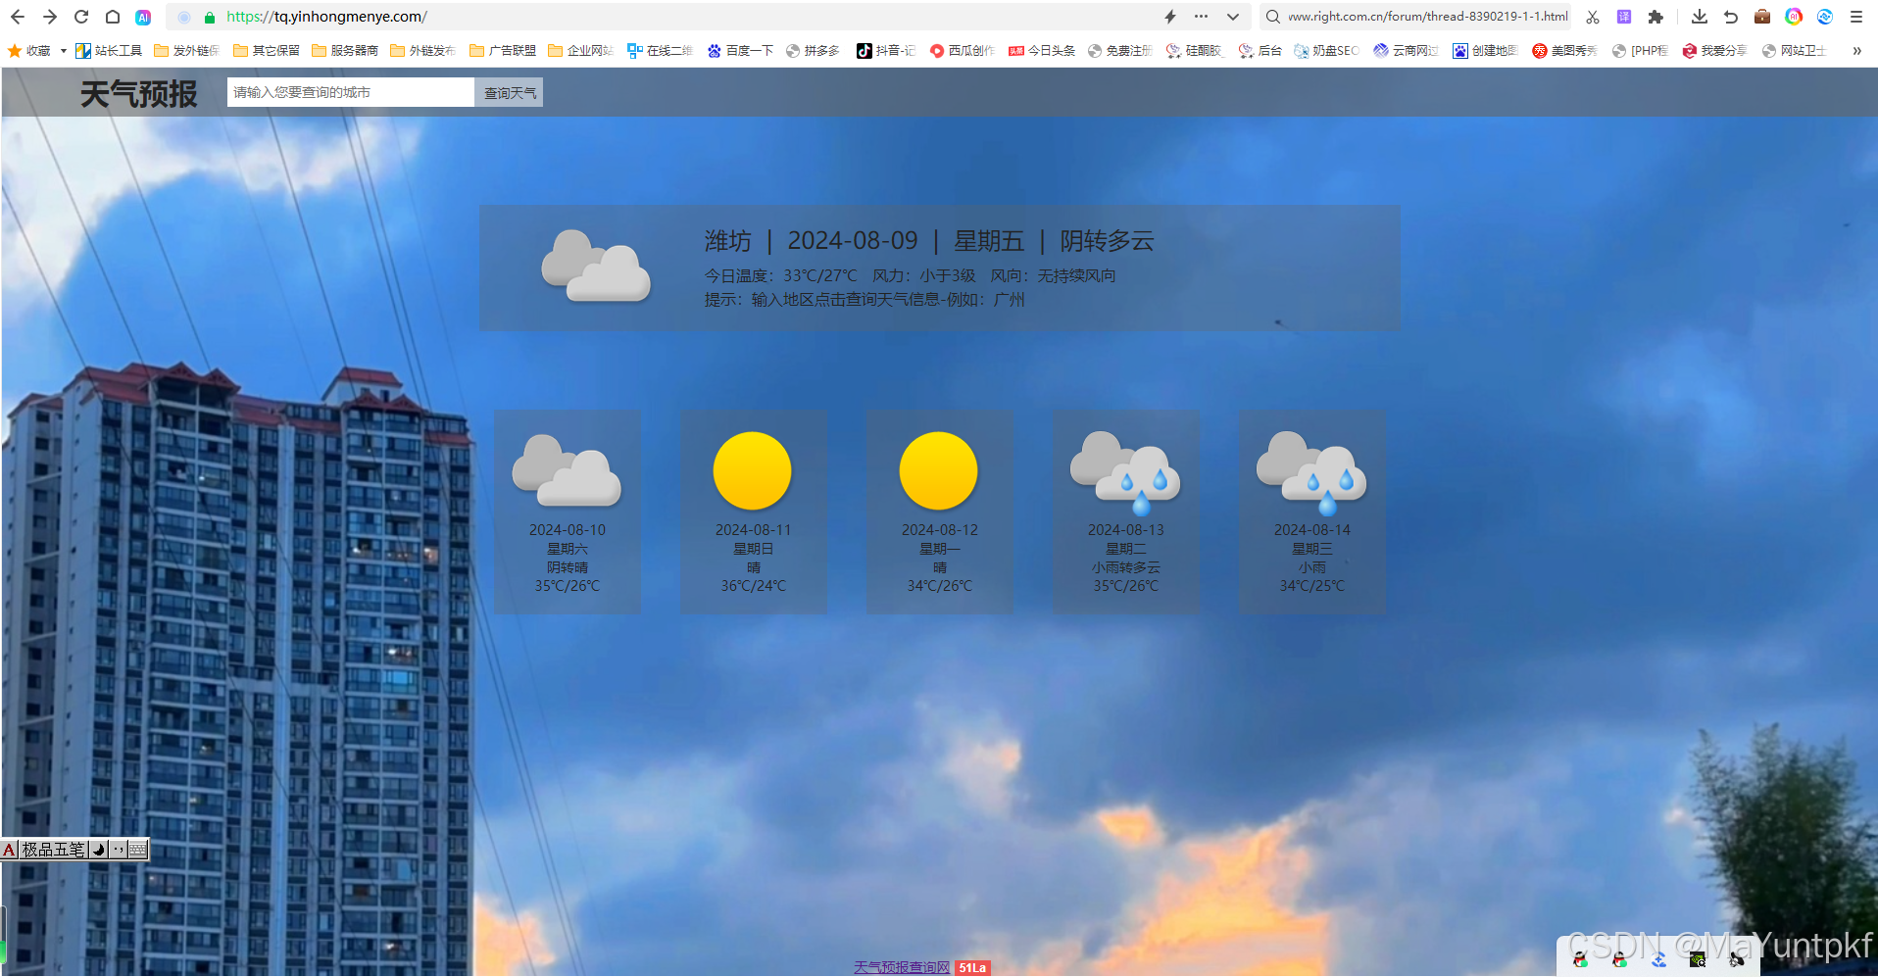Image resolution: width=1878 pixels, height=977 pixels.
Task: Click the 天气预报 site title
Action: tap(139, 93)
